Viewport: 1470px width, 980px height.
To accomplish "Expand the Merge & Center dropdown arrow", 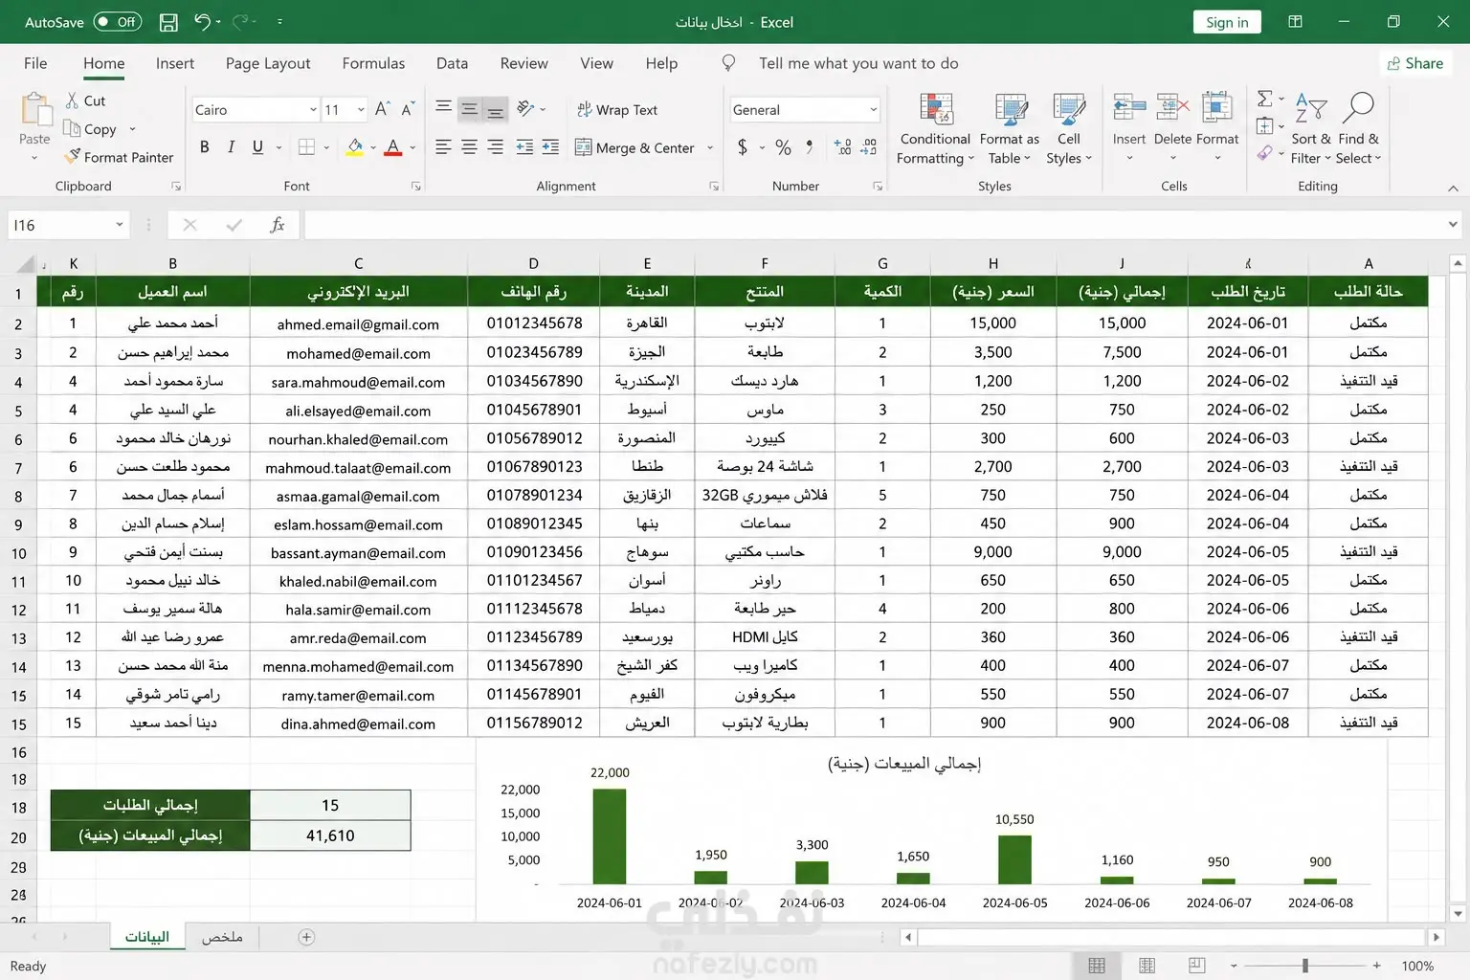I will pyautogui.click(x=710, y=148).
